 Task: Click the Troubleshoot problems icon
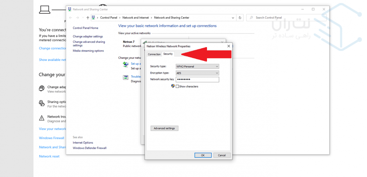click(x=126, y=77)
